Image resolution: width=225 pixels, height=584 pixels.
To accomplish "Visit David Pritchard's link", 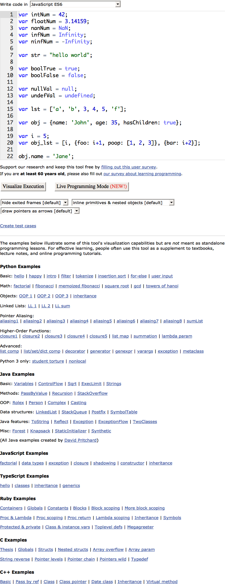I will pyautogui.click(x=80, y=440).
